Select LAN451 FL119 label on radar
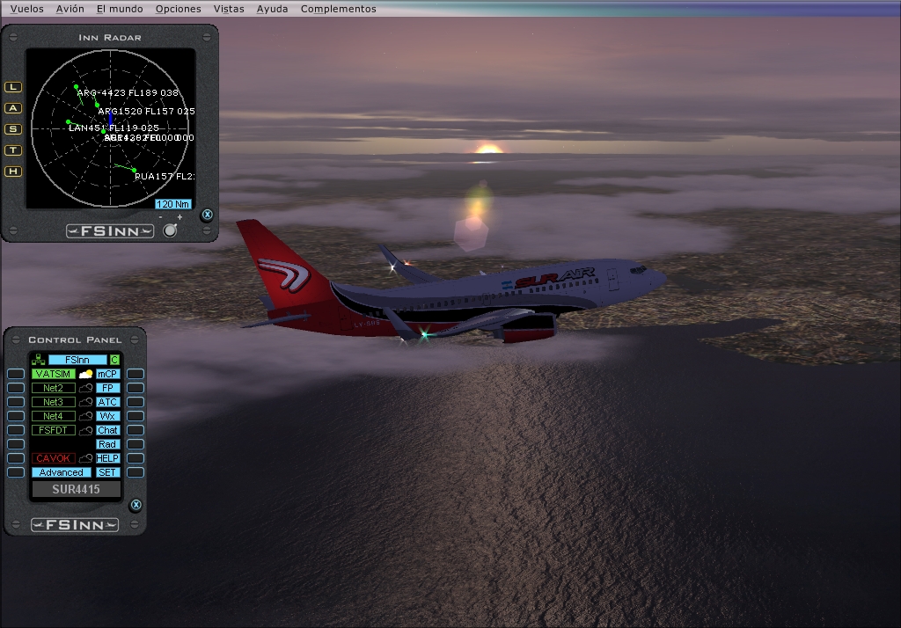The height and width of the screenshot is (628, 901). [114, 128]
